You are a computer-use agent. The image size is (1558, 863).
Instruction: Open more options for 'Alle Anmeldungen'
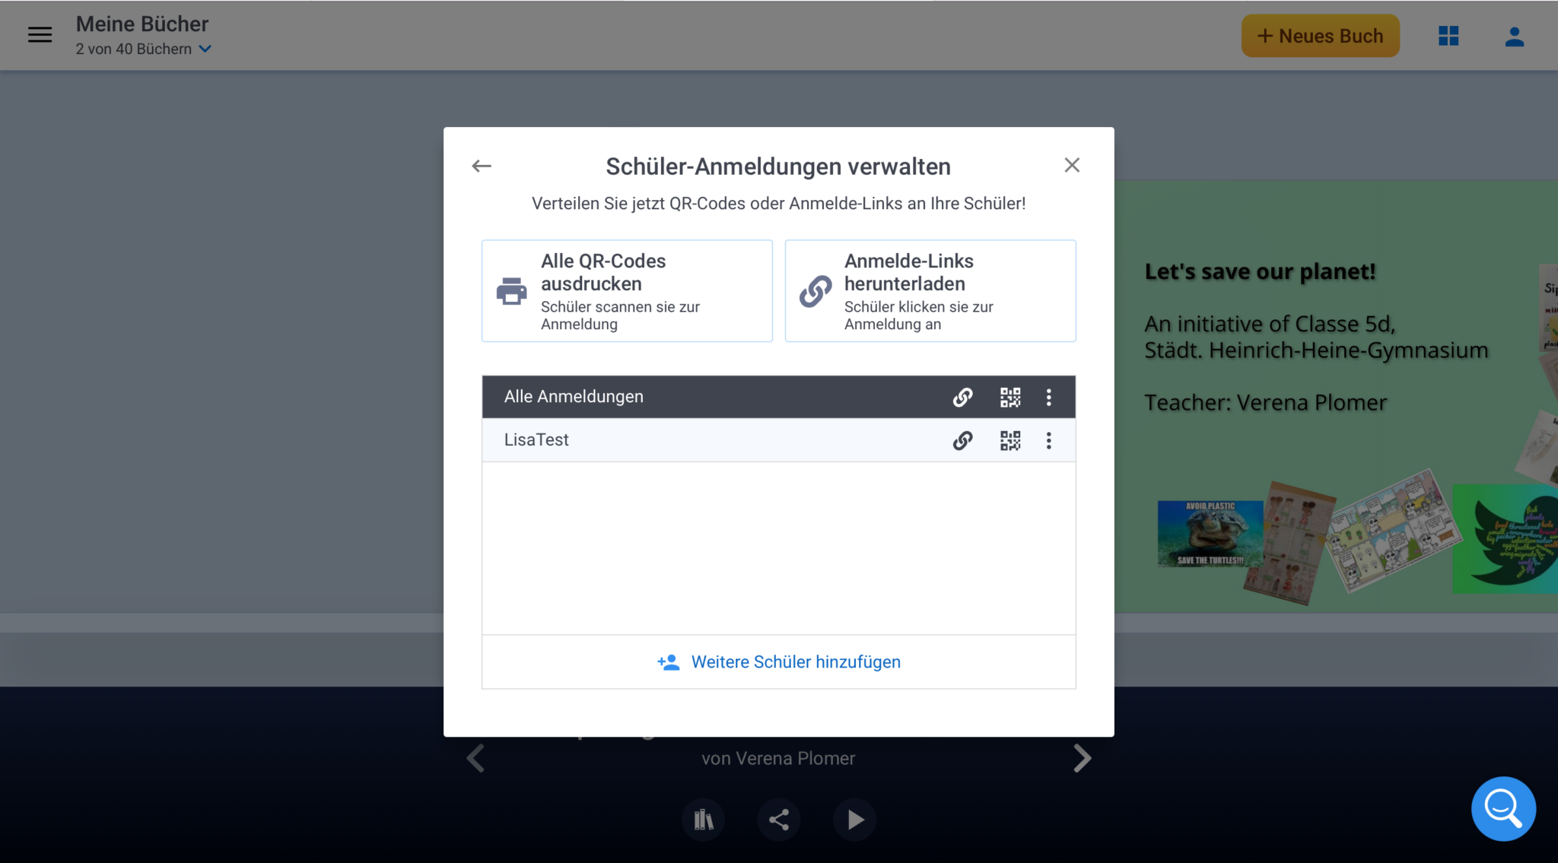(1048, 397)
